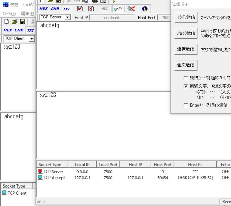Click the 全文送信 button
This screenshot has height=206, width=231.
(186, 65)
